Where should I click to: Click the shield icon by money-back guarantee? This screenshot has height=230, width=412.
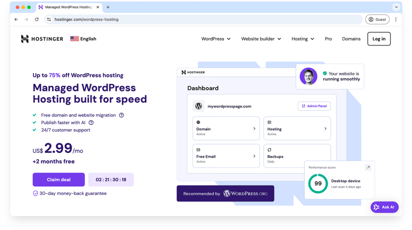35,193
